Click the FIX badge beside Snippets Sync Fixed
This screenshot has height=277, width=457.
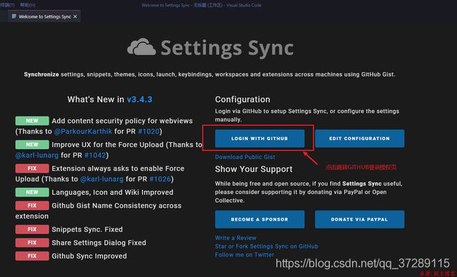pos(32,229)
